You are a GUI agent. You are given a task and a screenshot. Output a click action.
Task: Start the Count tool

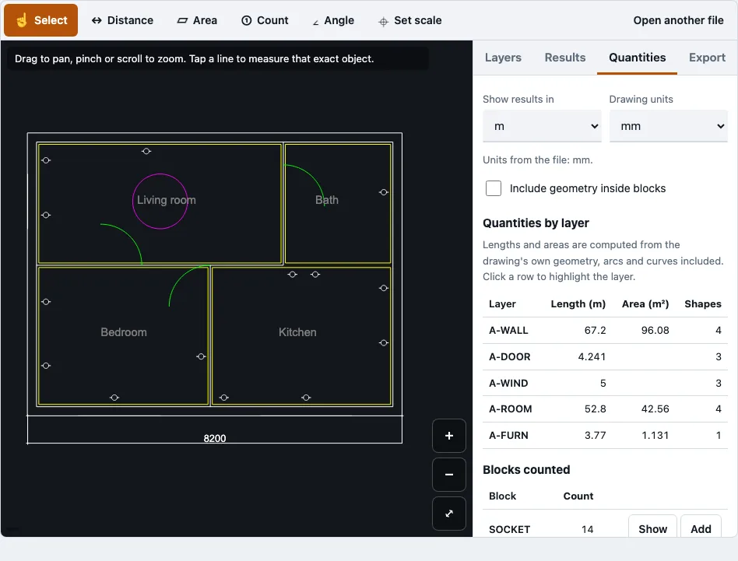click(265, 20)
